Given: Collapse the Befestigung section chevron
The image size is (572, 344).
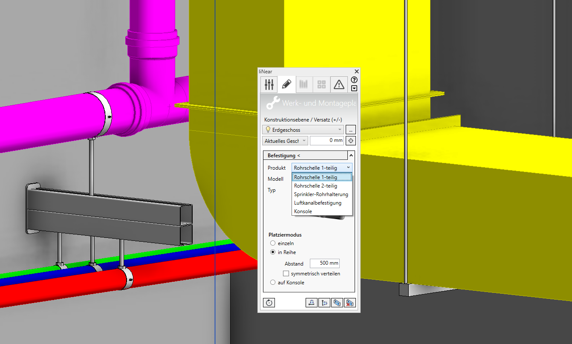Looking at the screenshot, I should click(x=351, y=156).
